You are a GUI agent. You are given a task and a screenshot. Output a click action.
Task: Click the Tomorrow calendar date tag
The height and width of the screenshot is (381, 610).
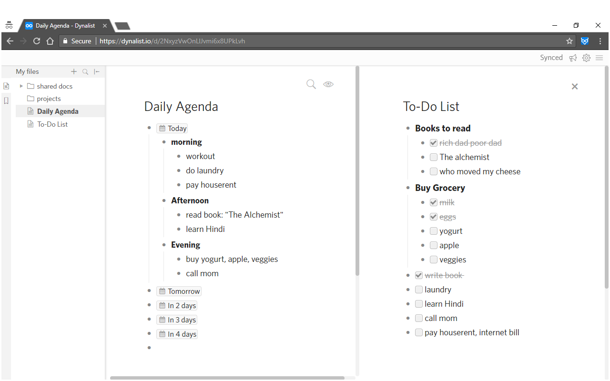[179, 291]
